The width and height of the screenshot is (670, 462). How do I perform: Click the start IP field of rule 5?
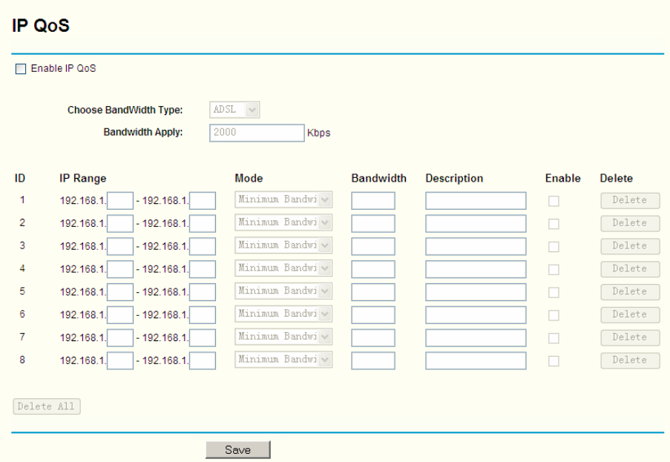coord(120,292)
